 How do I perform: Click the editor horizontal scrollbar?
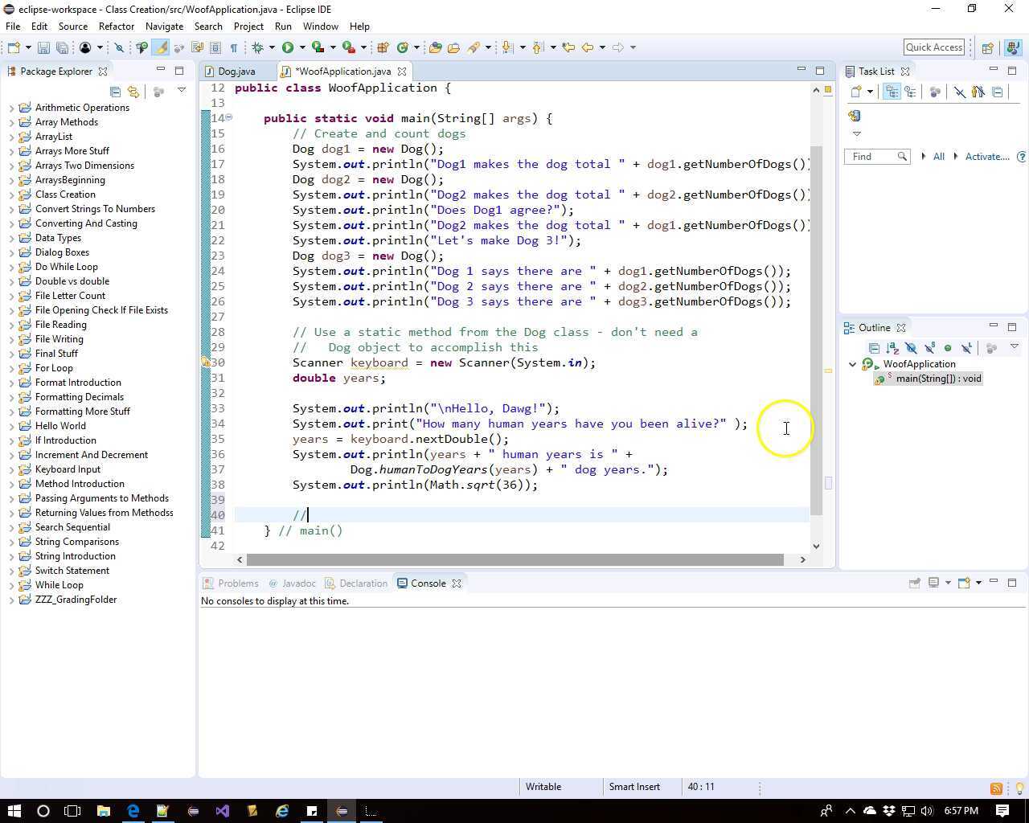coord(514,559)
